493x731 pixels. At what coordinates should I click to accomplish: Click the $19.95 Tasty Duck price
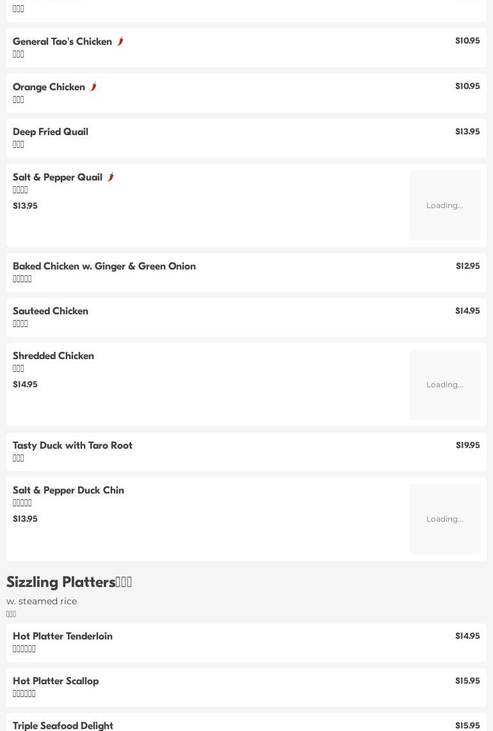tap(467, 446)
